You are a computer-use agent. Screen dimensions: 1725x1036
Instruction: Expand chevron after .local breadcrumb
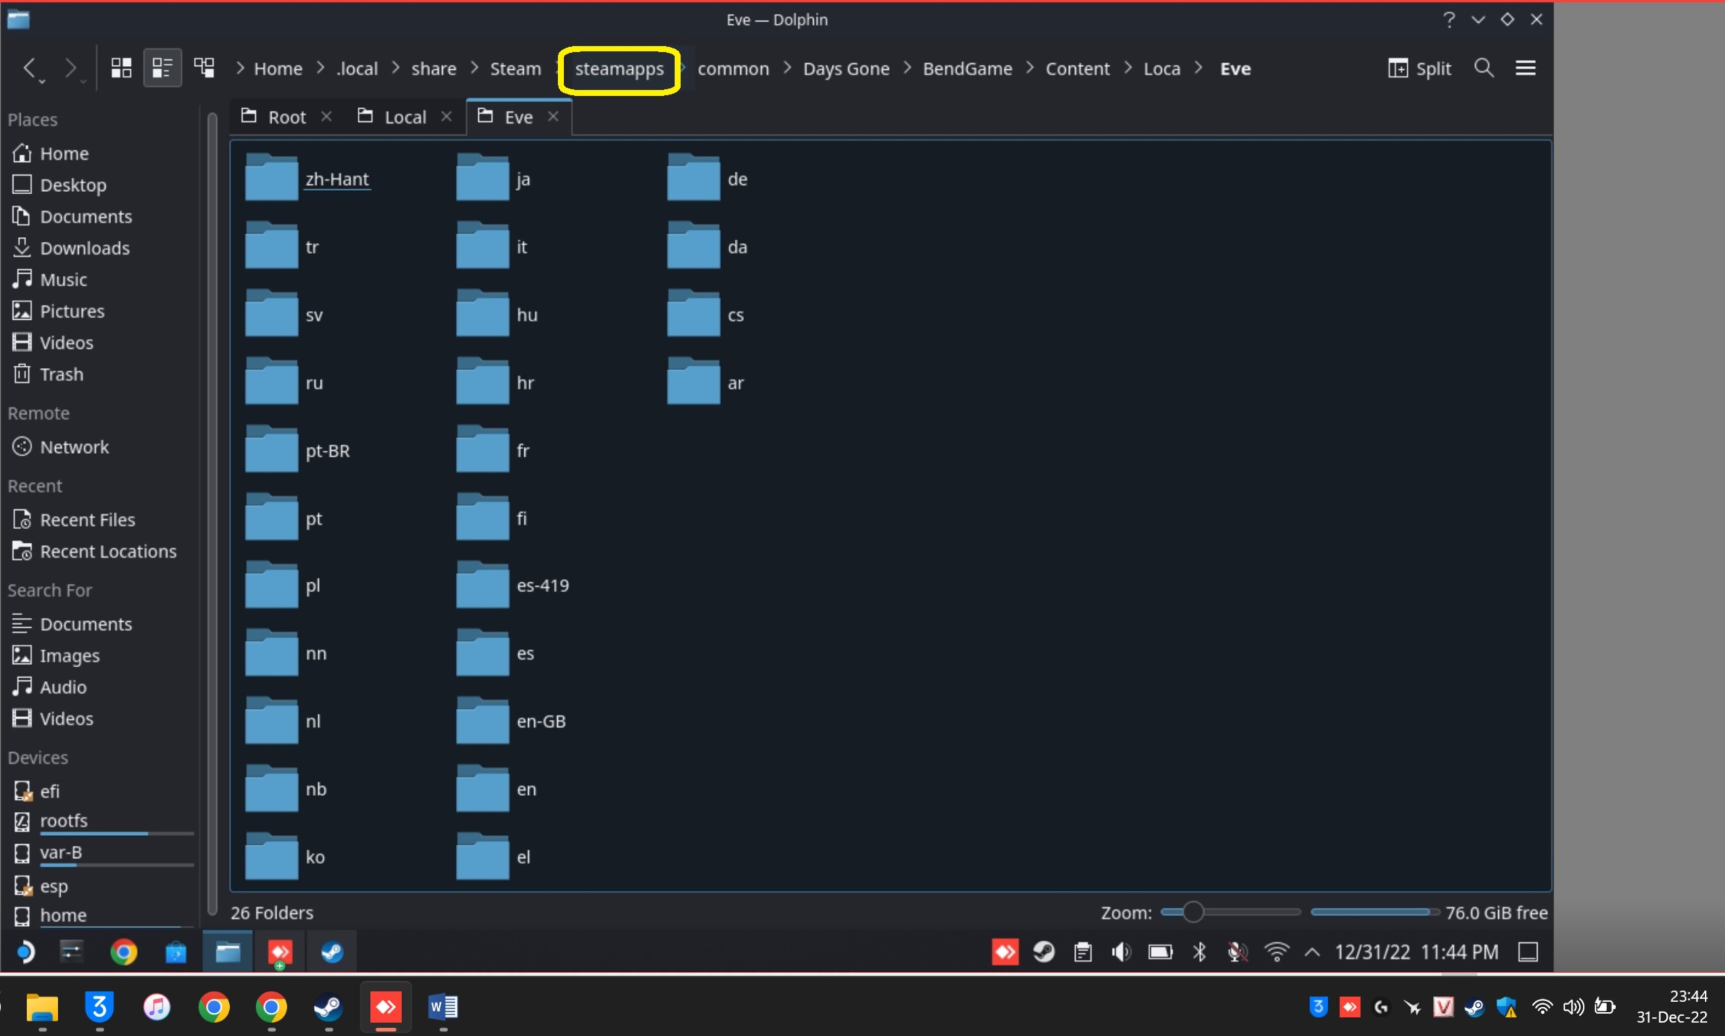point(395,68)
